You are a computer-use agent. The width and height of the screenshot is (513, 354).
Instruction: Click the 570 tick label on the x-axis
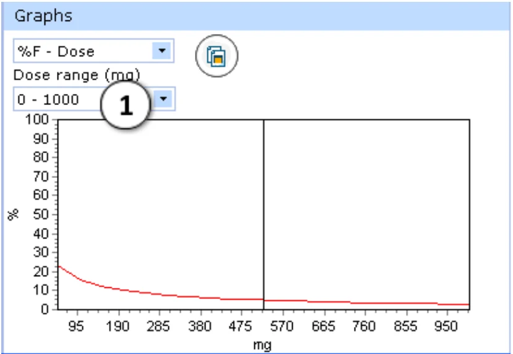(282, 326)
